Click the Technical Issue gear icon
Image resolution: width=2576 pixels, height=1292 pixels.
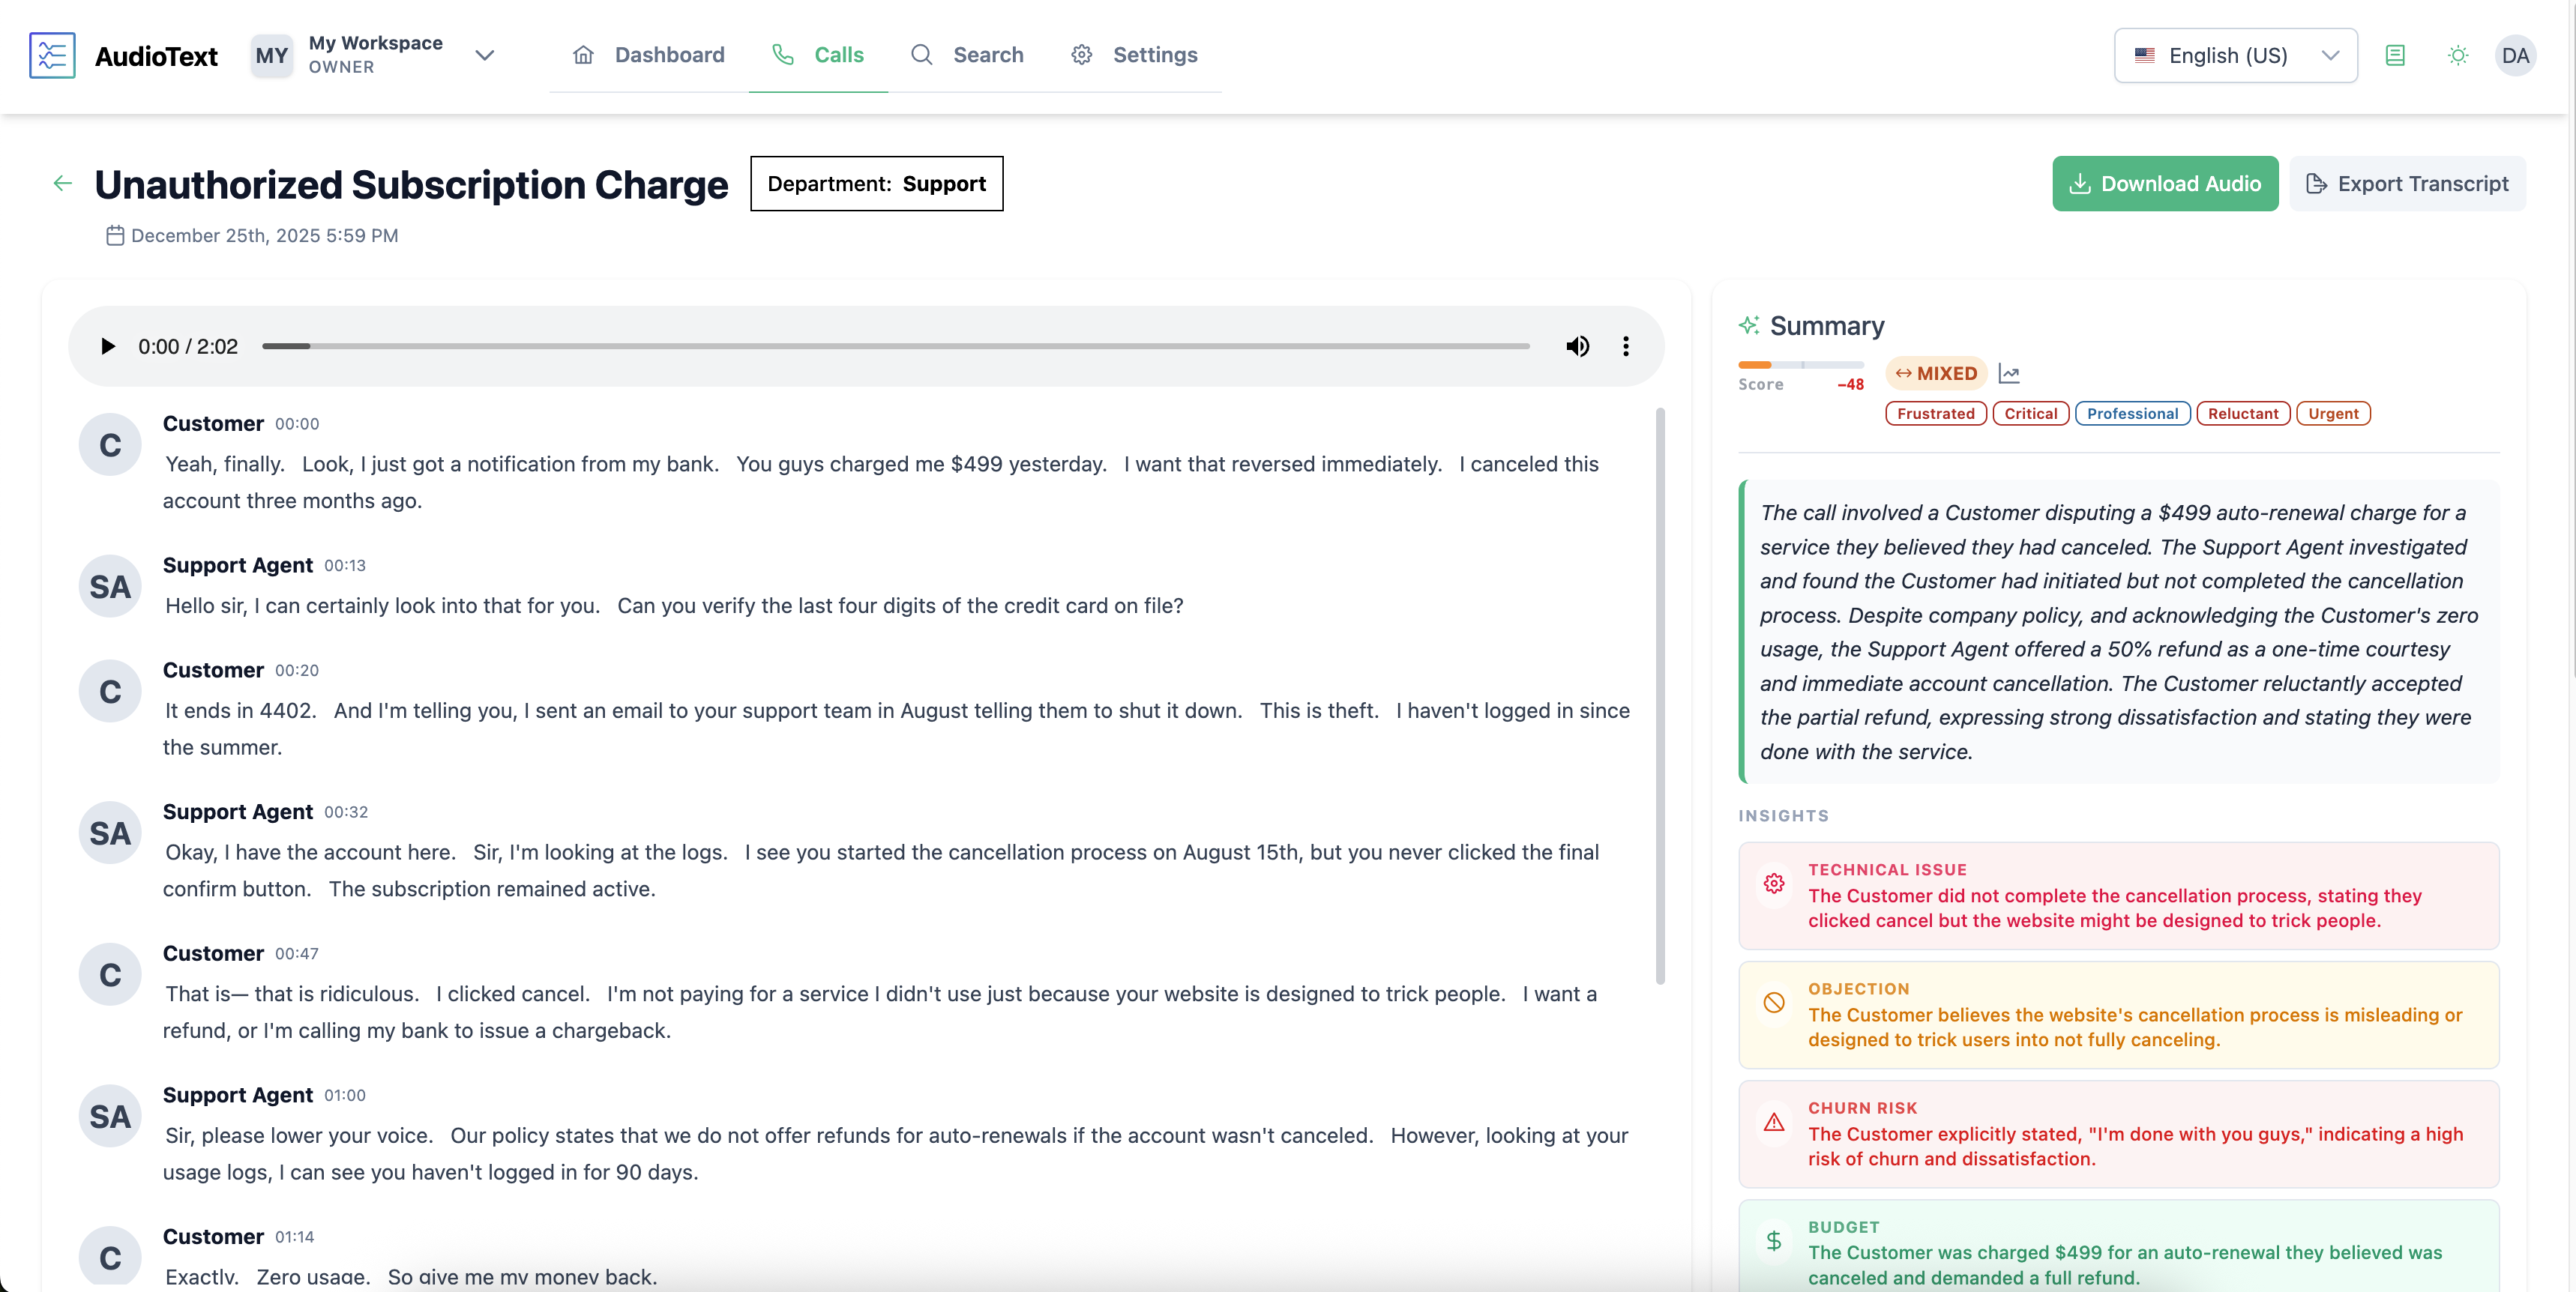pyautogui.click(x=1773, y=884)
